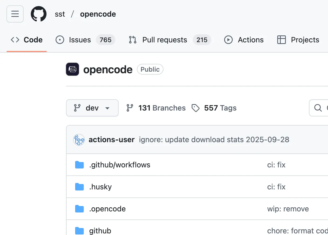328x235 pixels.
Task: Open the GitHub home via the logo icon
Action: (x=38, y=14)
